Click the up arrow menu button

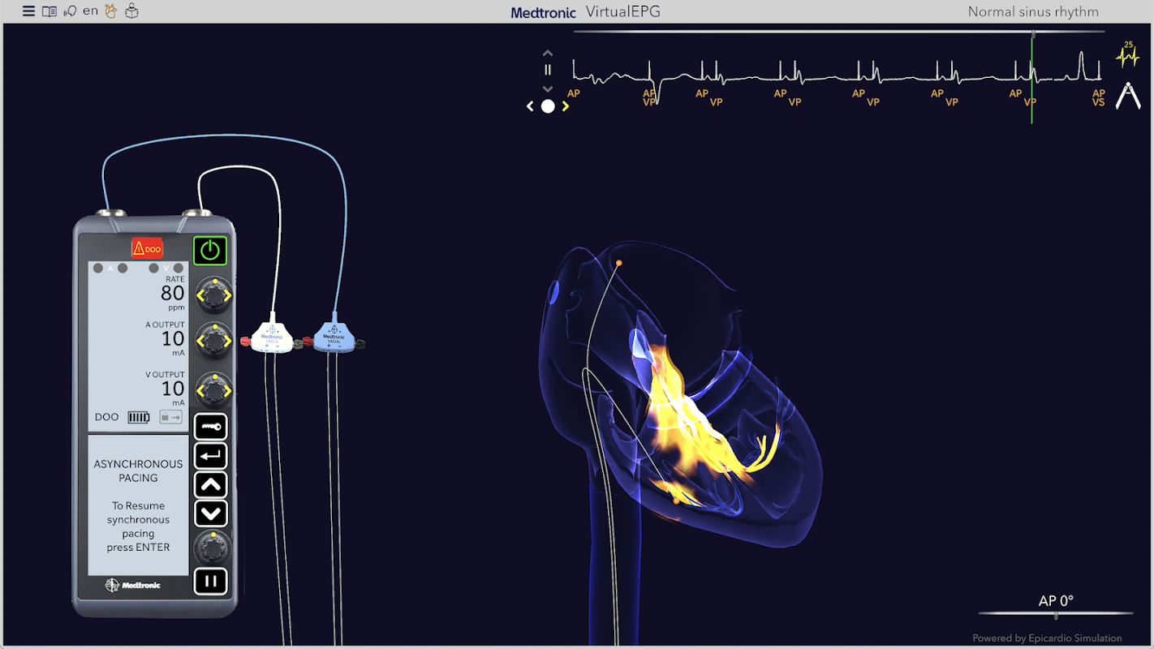click(x=211, y=485)
